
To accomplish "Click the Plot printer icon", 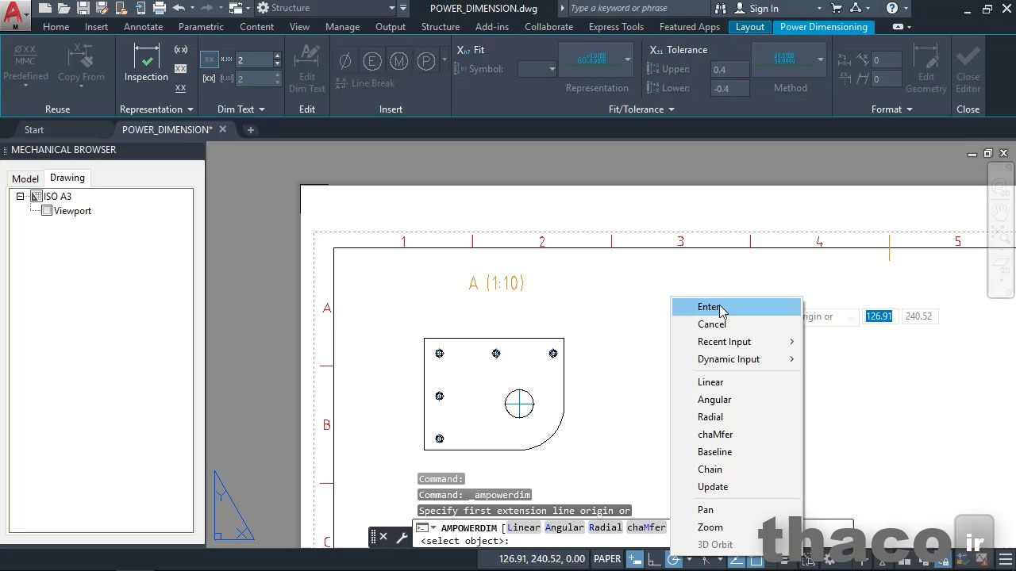I will coord(160,9).
